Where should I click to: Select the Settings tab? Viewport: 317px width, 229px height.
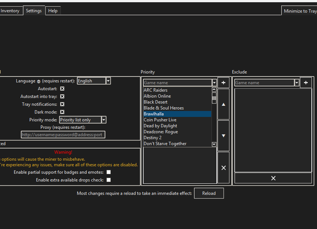click(34, 10)
